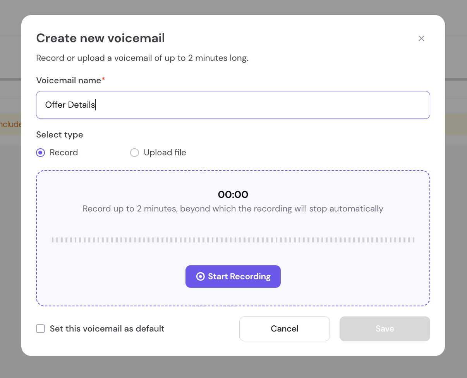Screen dimensions: 467x378
Task: Click the "Upload file" label text
Action: point(165,153)
